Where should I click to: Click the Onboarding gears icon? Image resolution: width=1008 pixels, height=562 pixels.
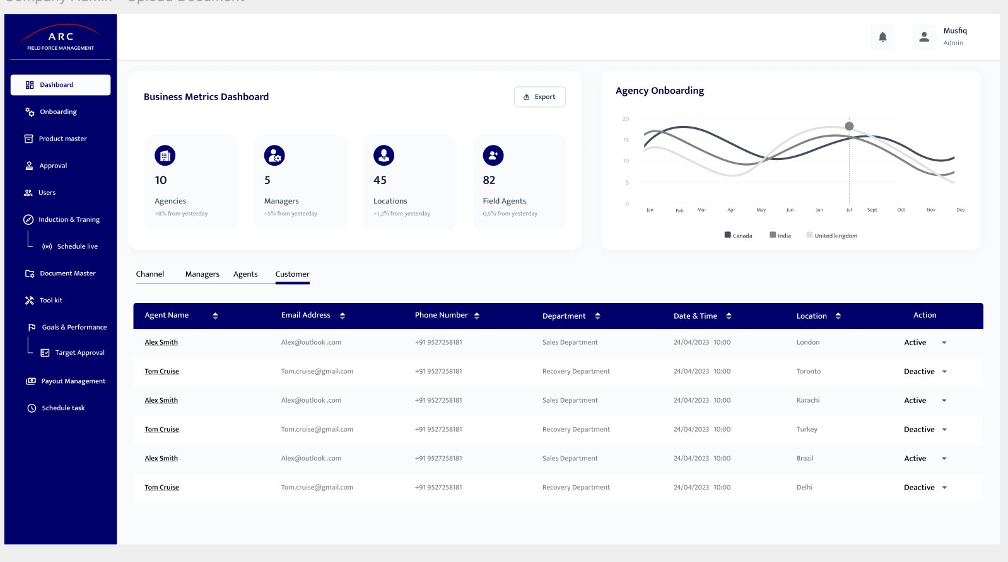tap(30, 112)
